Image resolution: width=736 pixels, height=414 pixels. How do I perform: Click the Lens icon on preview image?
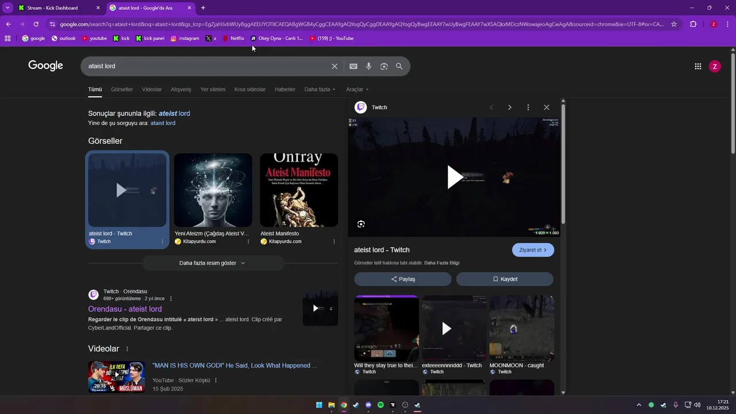[x=361, y=224]
